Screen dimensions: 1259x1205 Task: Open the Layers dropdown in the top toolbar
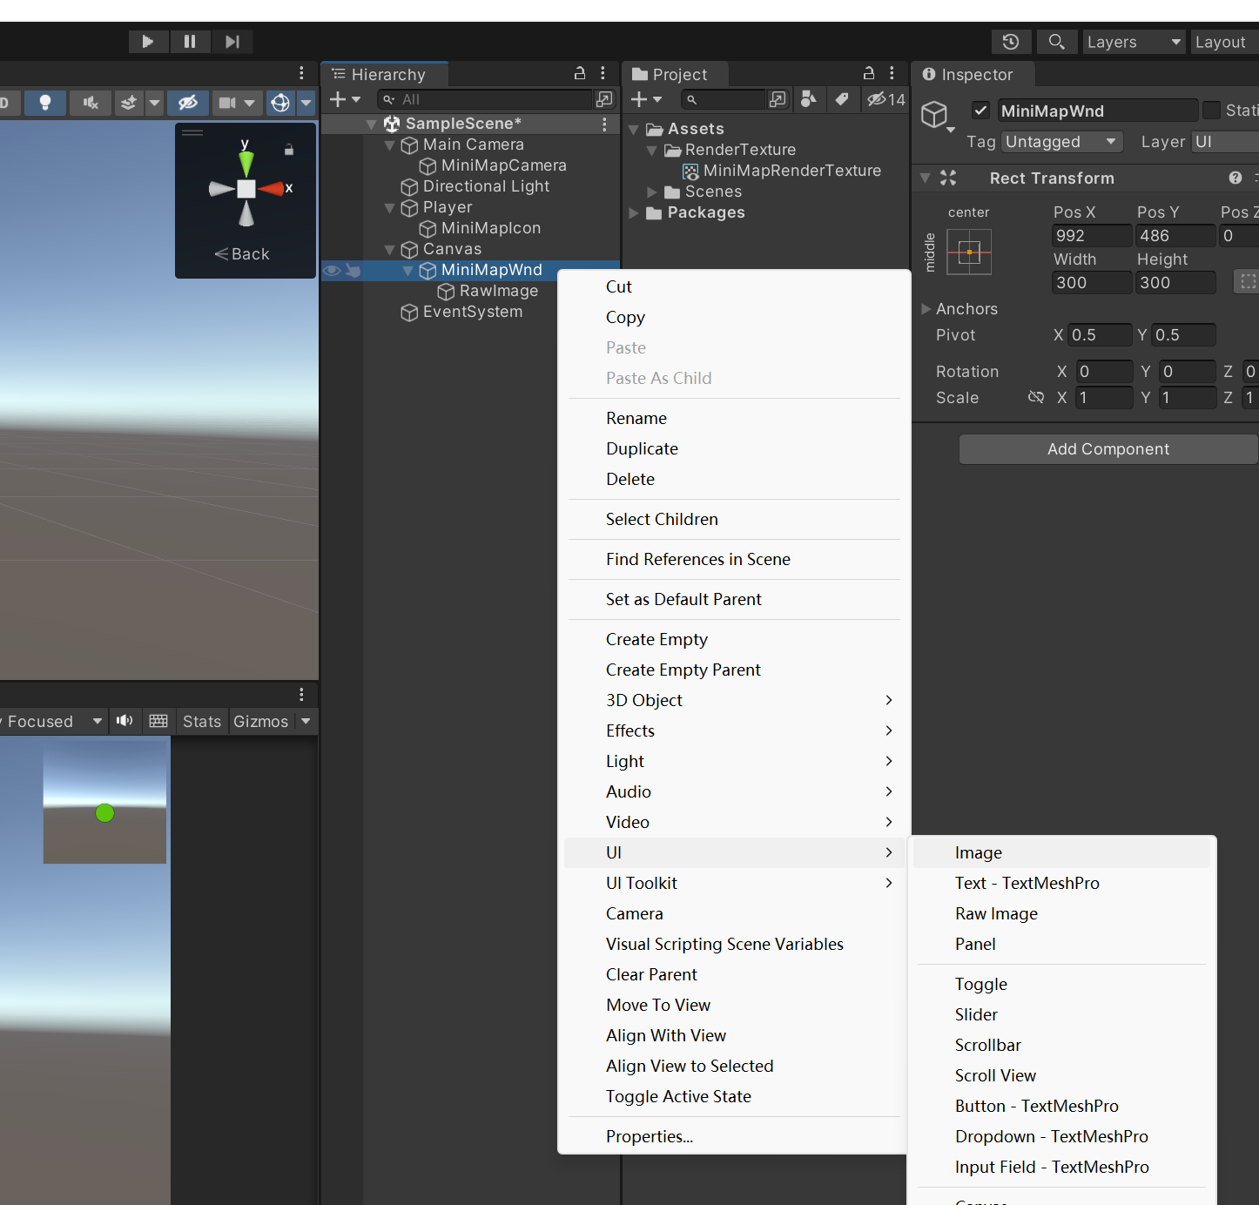1134,42
